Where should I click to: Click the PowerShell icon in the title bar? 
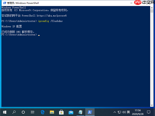pos(5,3)
